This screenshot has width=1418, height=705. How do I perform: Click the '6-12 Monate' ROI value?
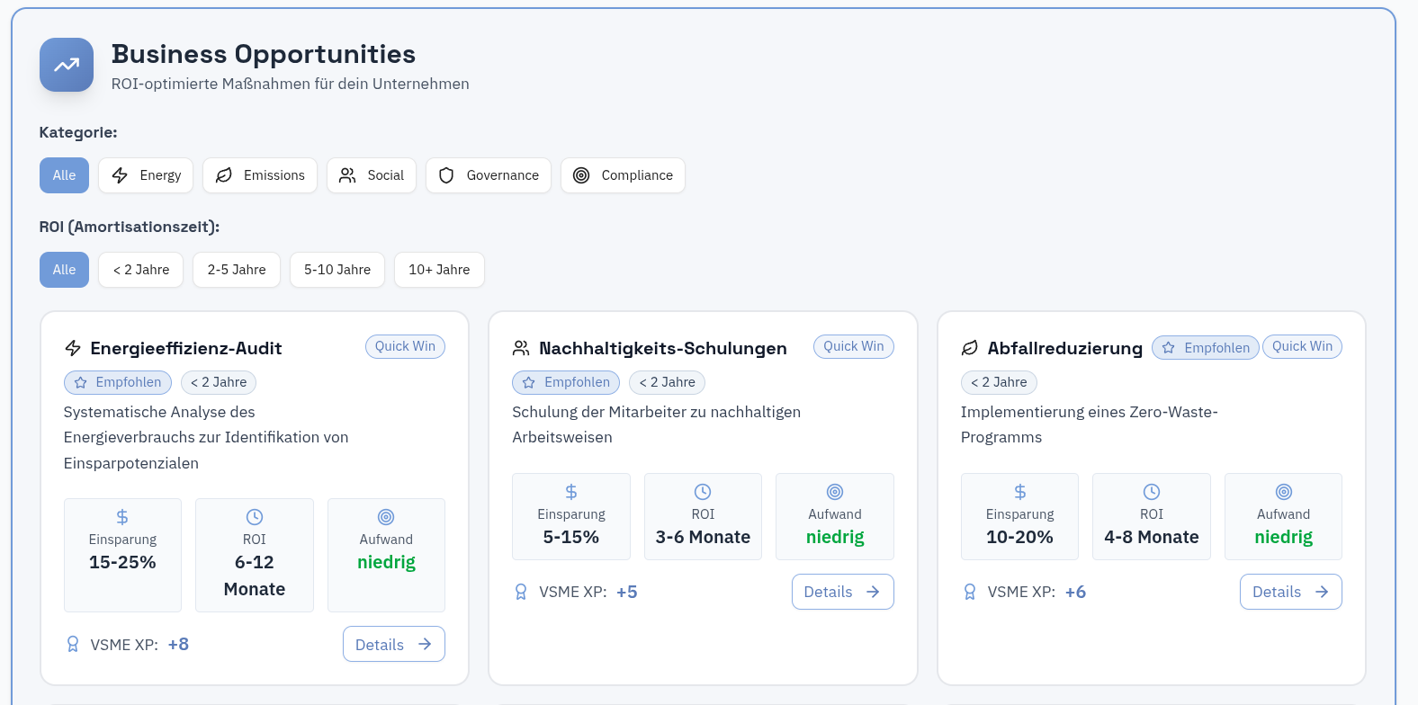click(255, 576)
